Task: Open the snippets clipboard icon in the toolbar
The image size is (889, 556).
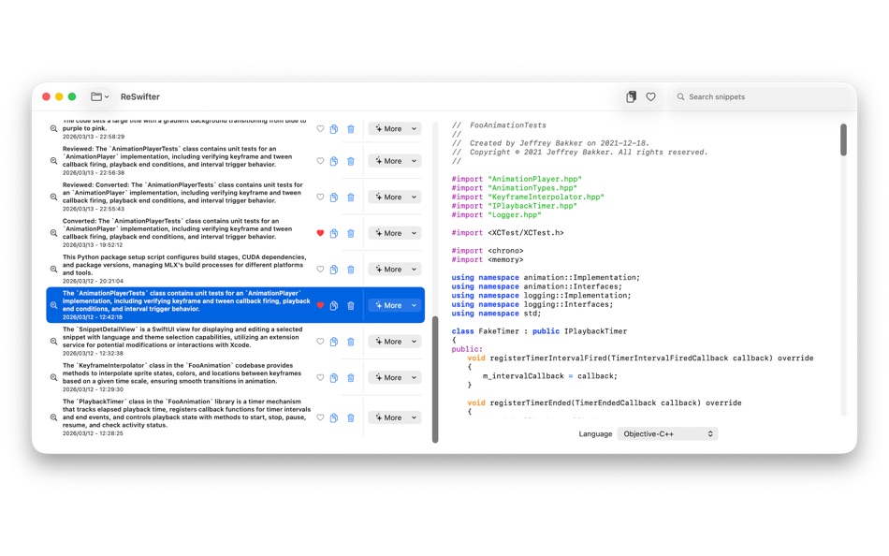Action: [x=630, y=96]
